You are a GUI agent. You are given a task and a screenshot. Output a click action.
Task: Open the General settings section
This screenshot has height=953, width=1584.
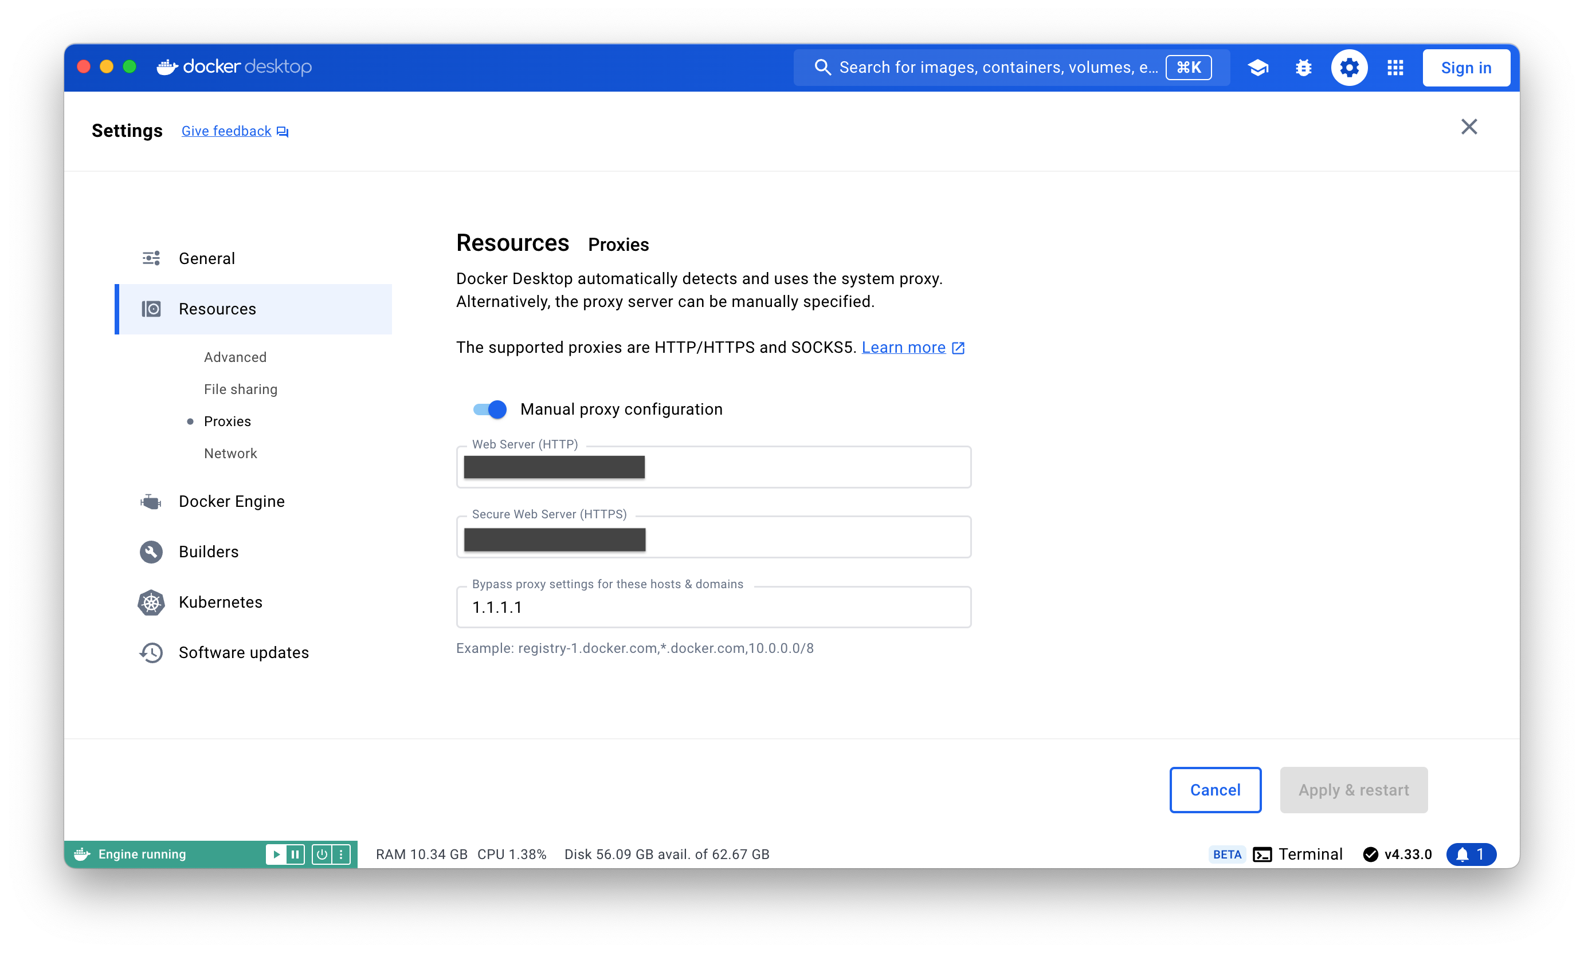[253, 258]
